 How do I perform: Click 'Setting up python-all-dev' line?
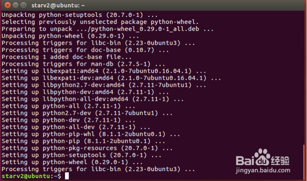click(x=76, y=127)
